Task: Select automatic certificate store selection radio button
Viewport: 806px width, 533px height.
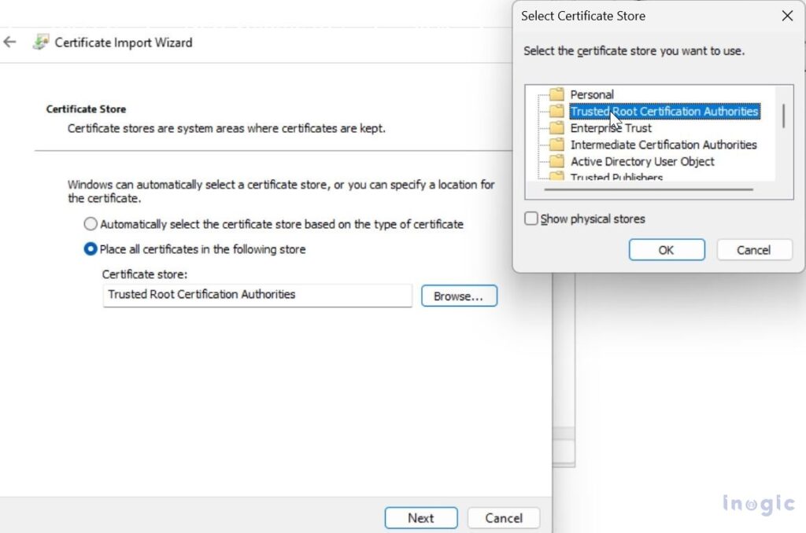Action: (89, 224)
